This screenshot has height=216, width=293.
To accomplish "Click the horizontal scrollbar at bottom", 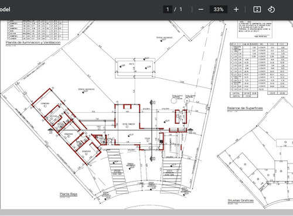I will 146,212.
